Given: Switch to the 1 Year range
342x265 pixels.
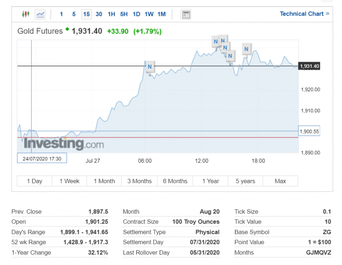Looking at the screenshot, I should coord(211,181).
